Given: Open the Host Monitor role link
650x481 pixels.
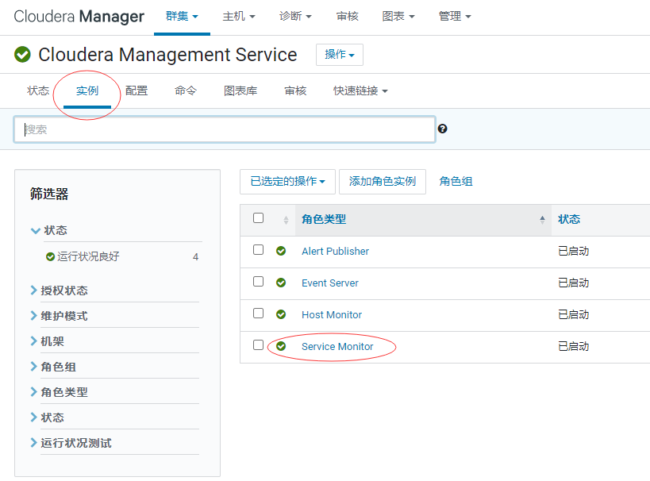Looking at the screenshot, I should (332, 315).
